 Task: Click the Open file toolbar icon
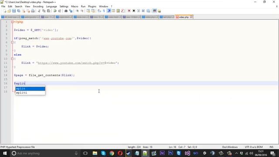(x=9, y=11)
